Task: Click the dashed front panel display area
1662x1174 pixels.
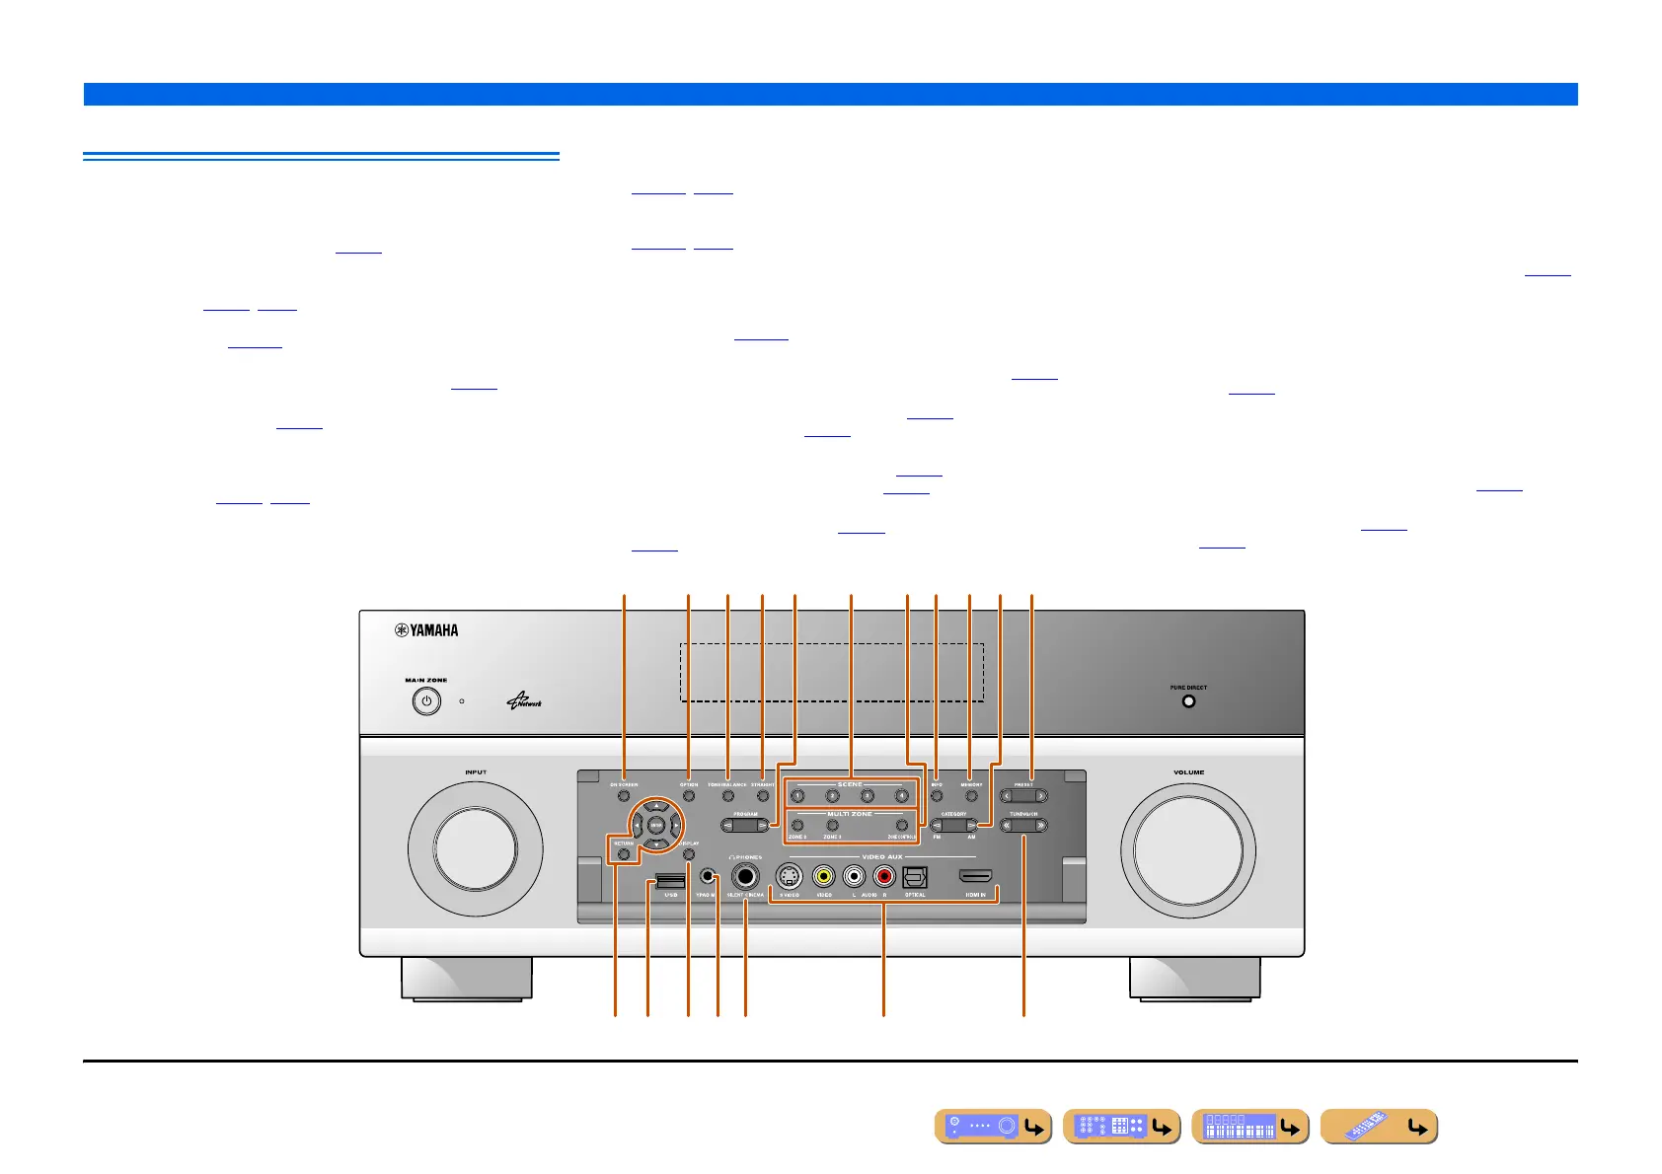Action: tap(832, 673)
